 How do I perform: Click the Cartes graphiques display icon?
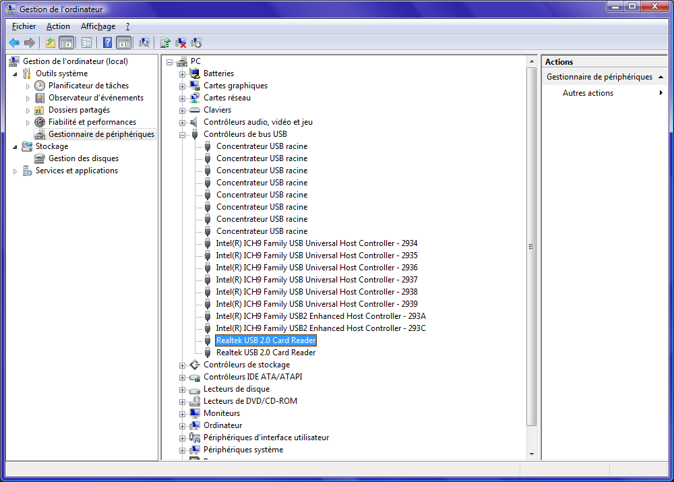pyautogui.click(x=195, y=86)
